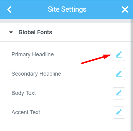Screen dimensions: 133x131
Task: Open Body Text typography pencil icon
Action: [x=119, y=93]
